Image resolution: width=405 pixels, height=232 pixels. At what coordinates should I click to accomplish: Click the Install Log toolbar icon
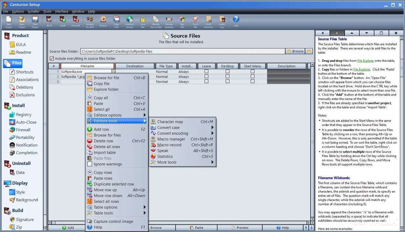click(222, 22)
